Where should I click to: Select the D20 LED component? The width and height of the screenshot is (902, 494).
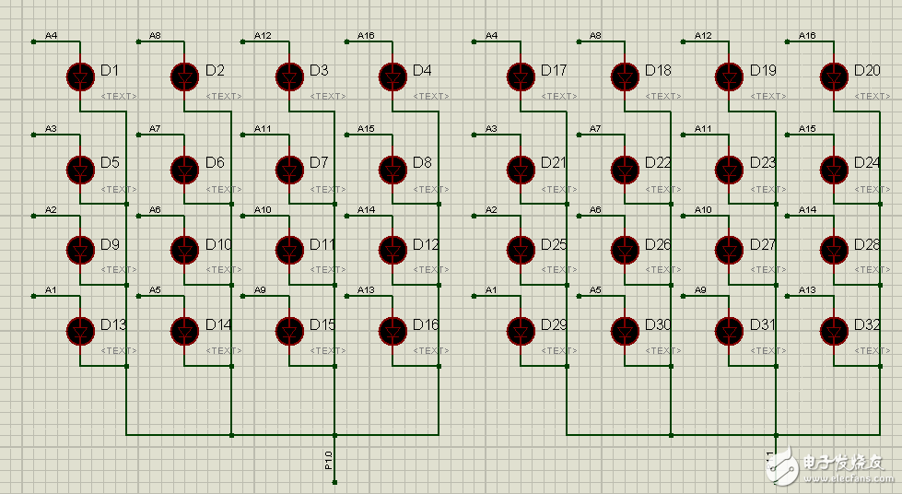click(x=834, y=76)
